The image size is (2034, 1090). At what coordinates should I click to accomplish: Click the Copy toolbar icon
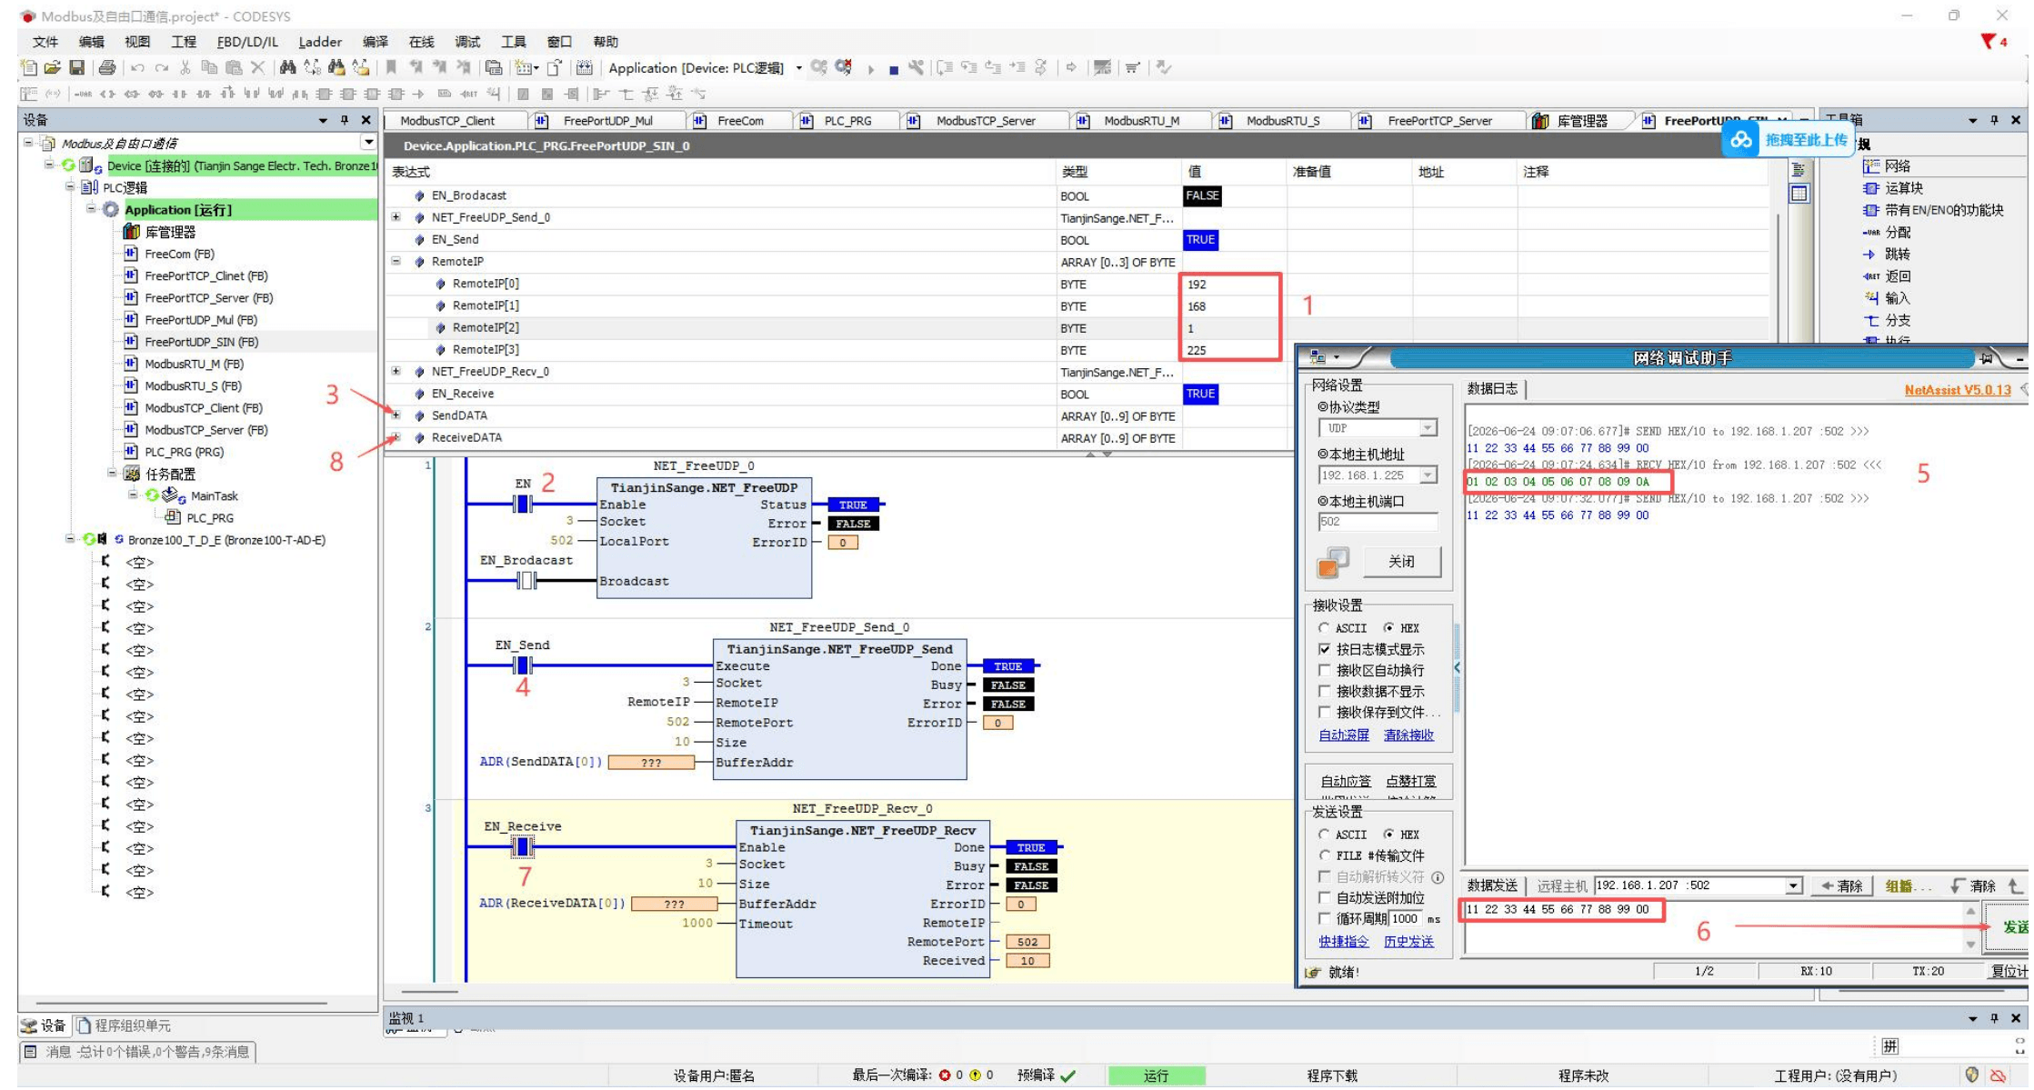coord(209,67)
